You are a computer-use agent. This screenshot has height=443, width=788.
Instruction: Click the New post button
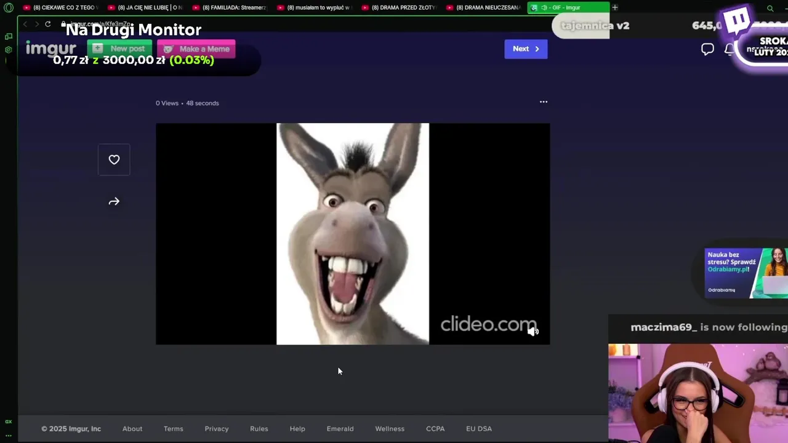coord(119,49)
